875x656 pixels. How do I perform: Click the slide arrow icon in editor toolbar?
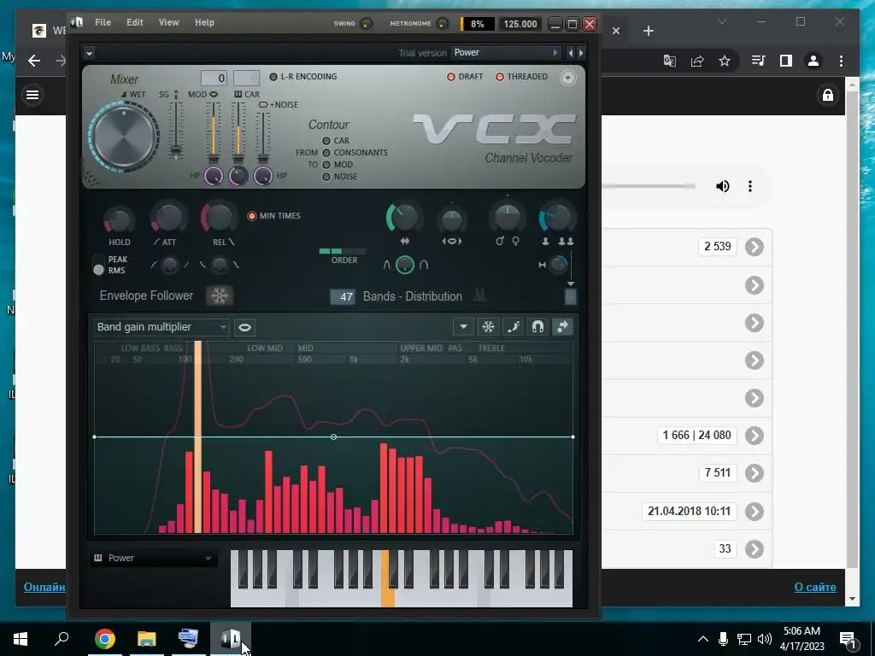[x=562, y=327]
